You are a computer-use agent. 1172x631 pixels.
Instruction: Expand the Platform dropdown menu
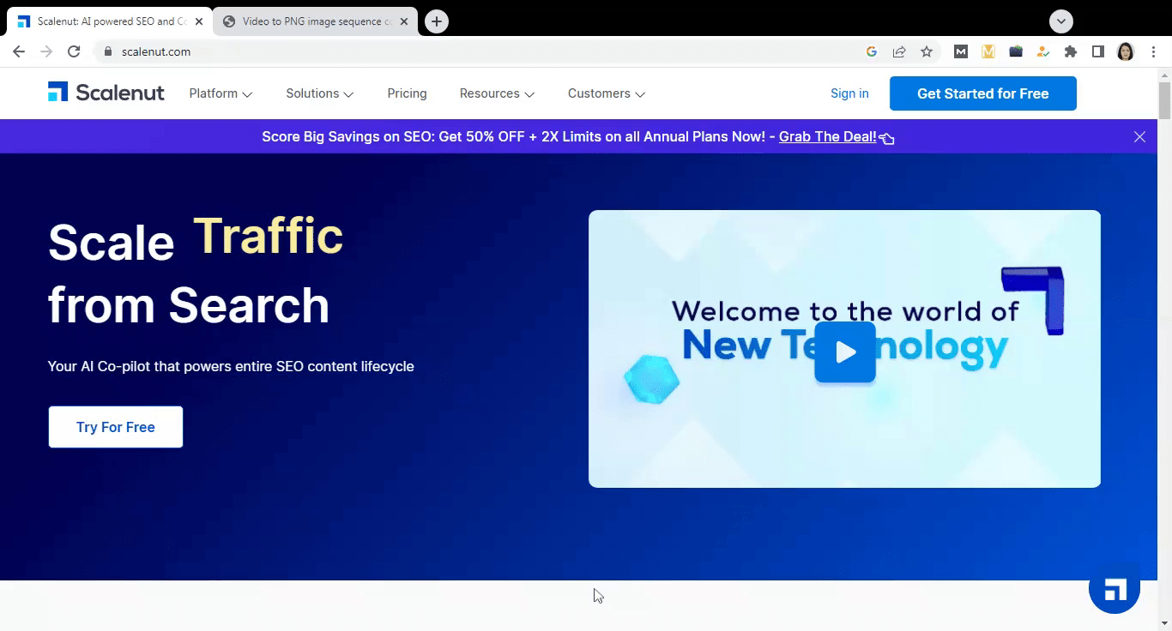point(221,93)
